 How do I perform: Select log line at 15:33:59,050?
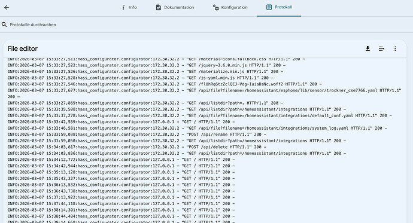click(x=177, y=141)
